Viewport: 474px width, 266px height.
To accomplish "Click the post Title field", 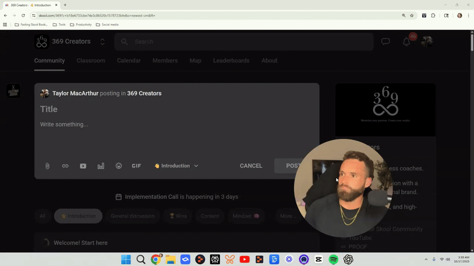I will tap(176, 109).
